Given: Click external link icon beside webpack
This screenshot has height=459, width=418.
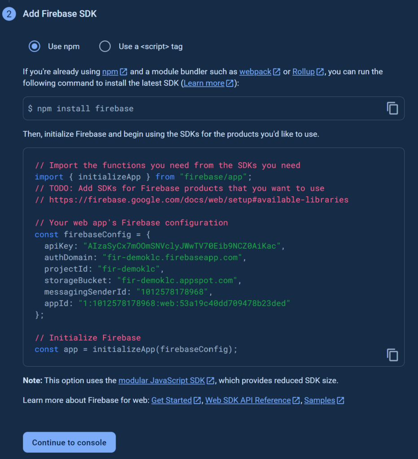Looking at the screenshot, I should point(277,72).
